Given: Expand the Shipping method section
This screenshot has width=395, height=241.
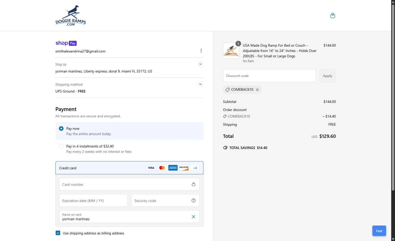Looking at the screenshot, I should point(200,84).
